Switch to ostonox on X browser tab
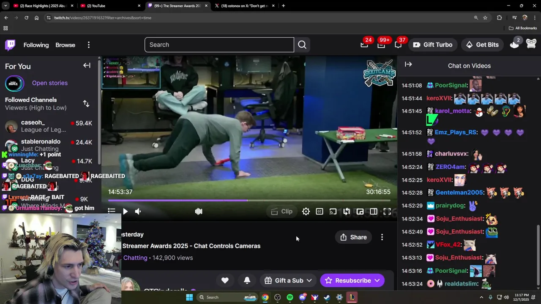Image resolution: width=541 pixels, height=304 pixels. point(244,6)
